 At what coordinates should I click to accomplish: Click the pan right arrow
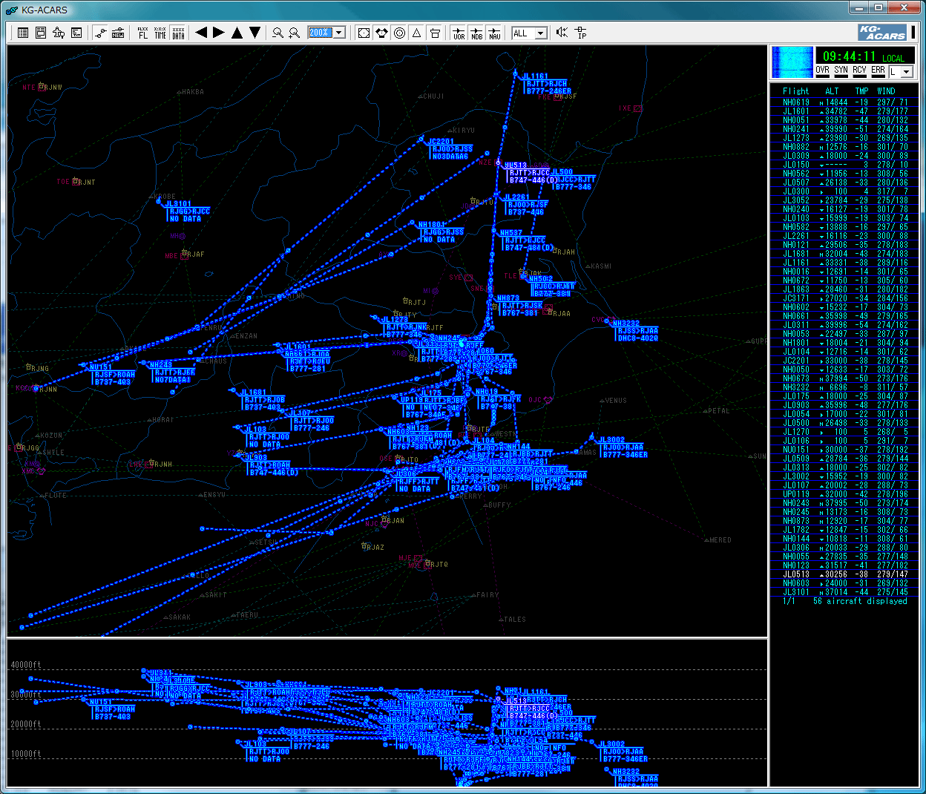tap(219, 33)
